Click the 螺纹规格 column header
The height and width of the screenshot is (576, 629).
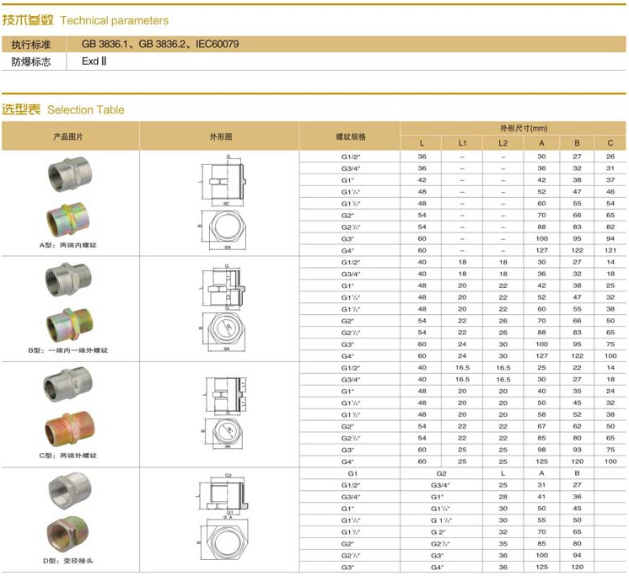pos(351,136)
